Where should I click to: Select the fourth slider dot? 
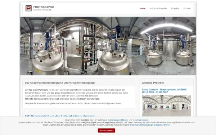112,69
